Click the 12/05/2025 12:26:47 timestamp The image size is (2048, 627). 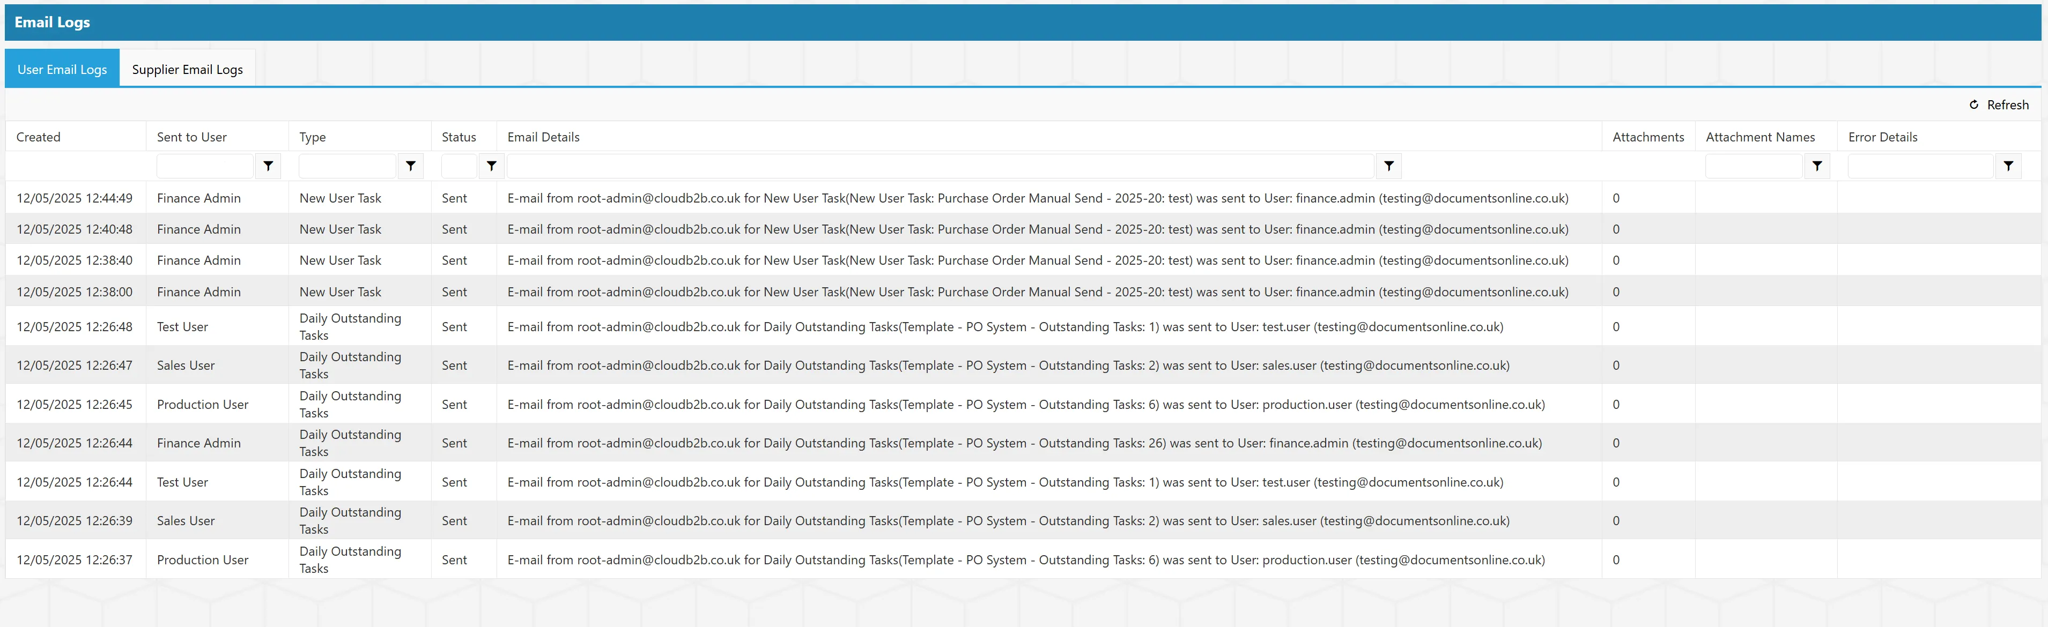75,365
